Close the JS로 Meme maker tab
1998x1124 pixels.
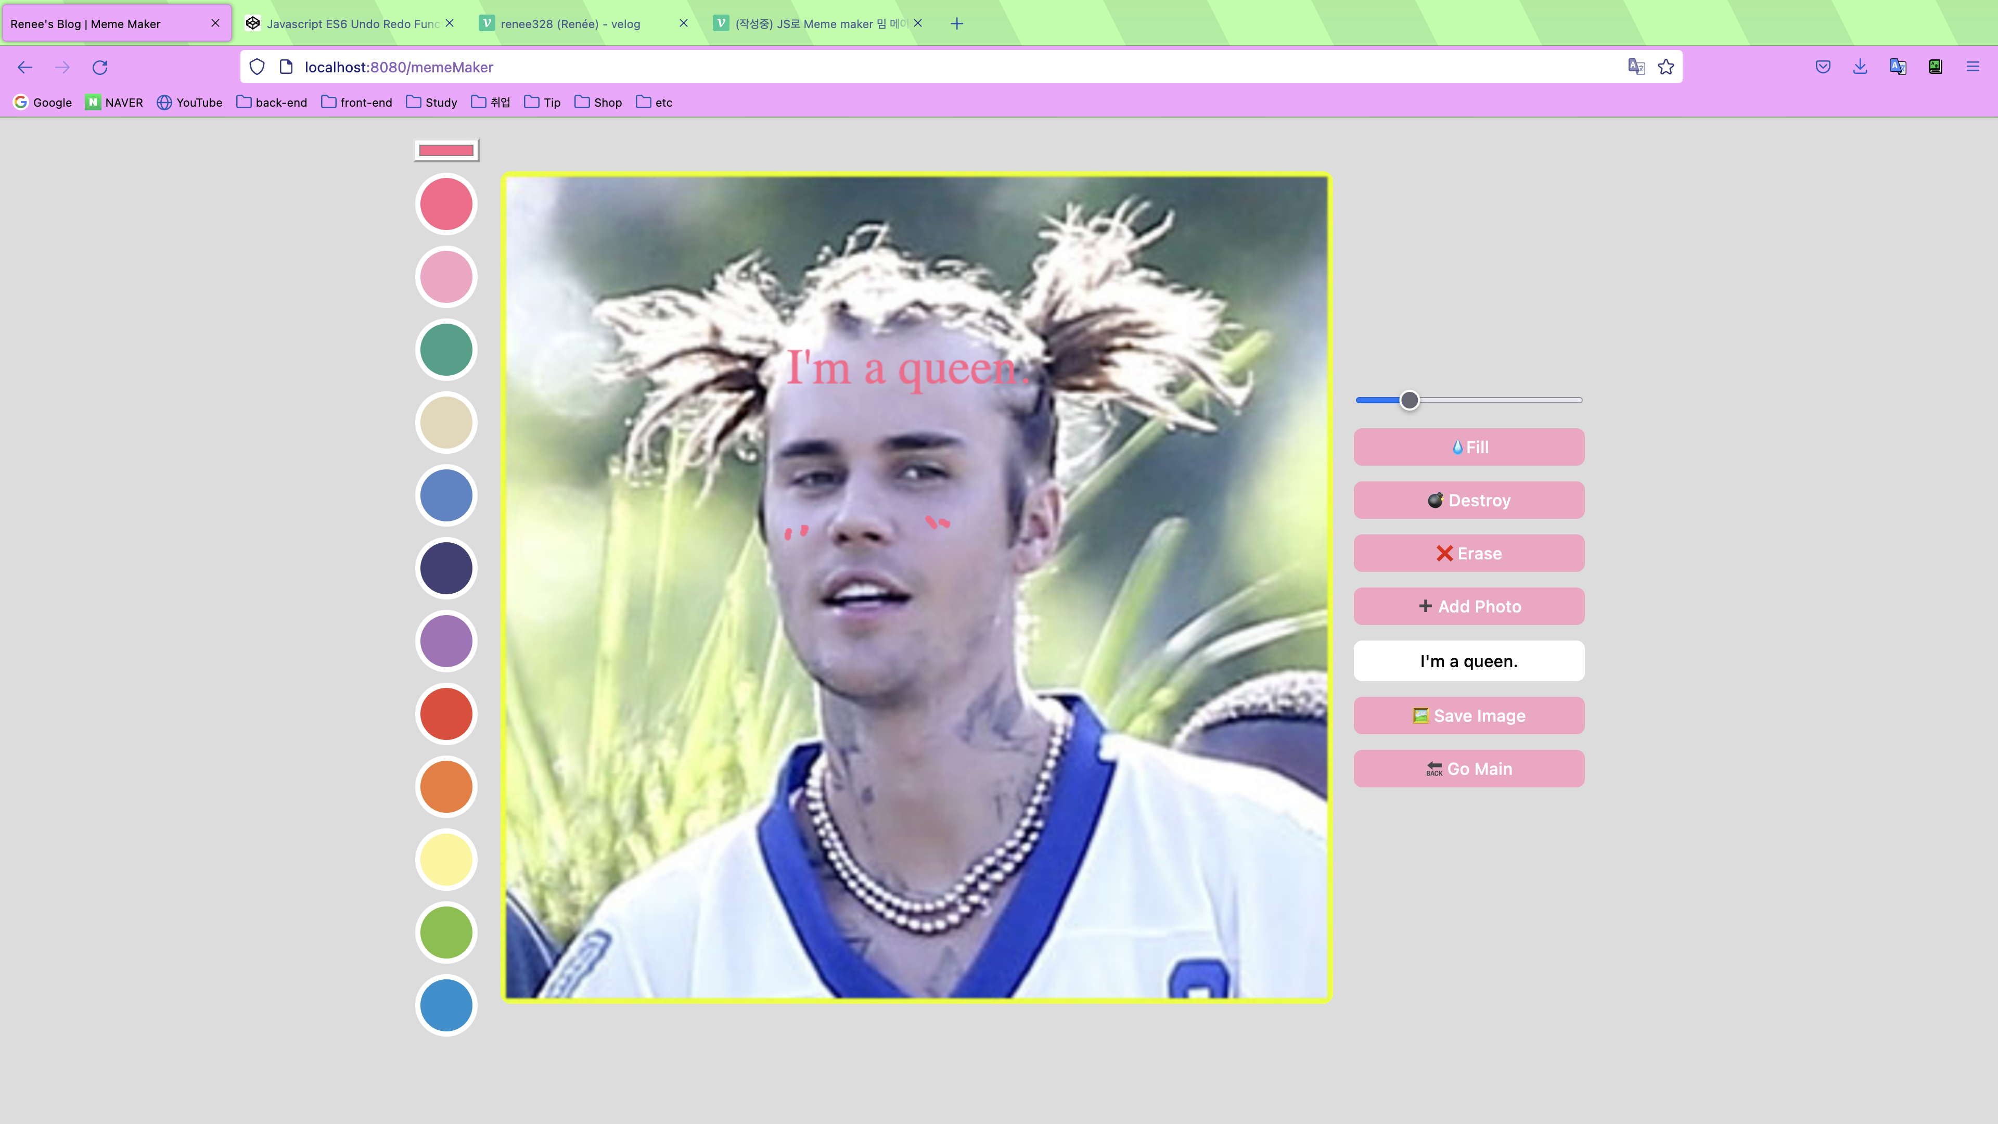point(917,23)
